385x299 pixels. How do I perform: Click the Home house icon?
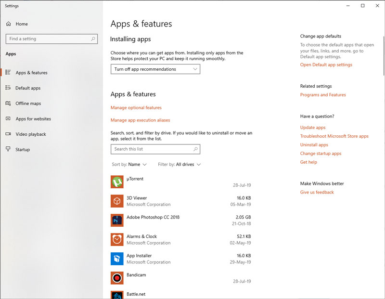point(8,24)
